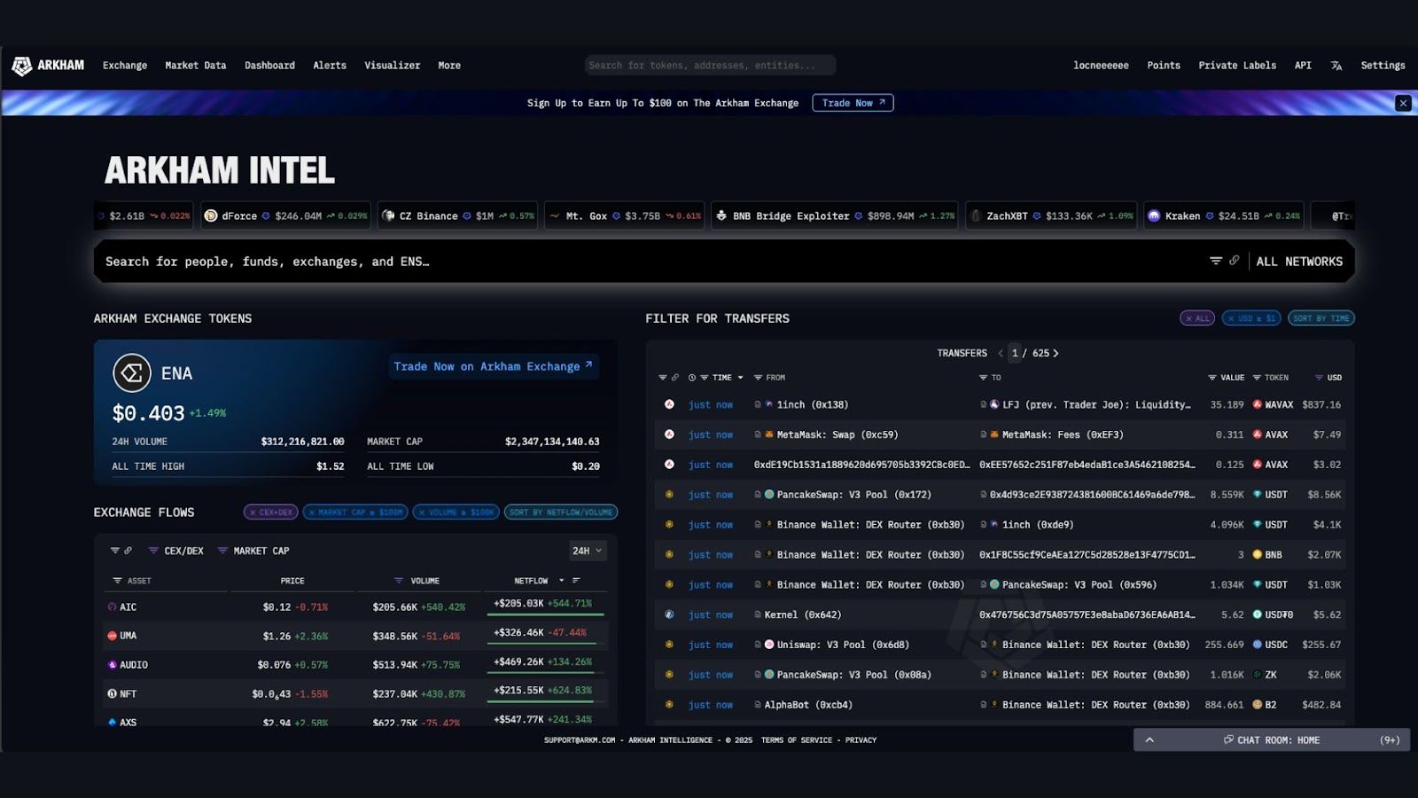Open the NETFLOW sort dropdown arrow
1418x798 pixels.
click(561, 581)
